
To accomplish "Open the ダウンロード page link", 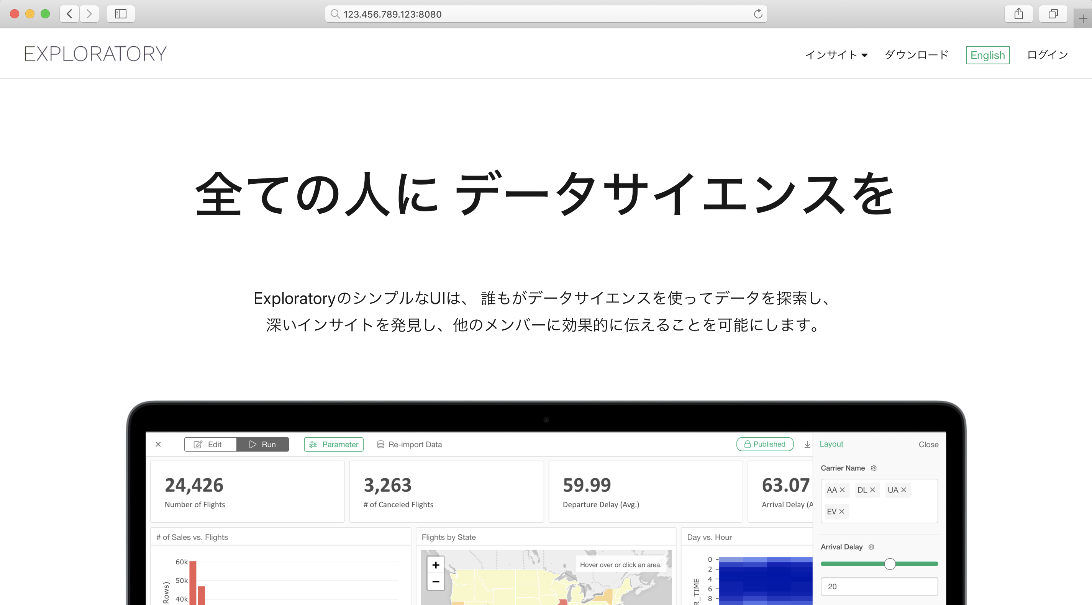I will click(917, 55).
